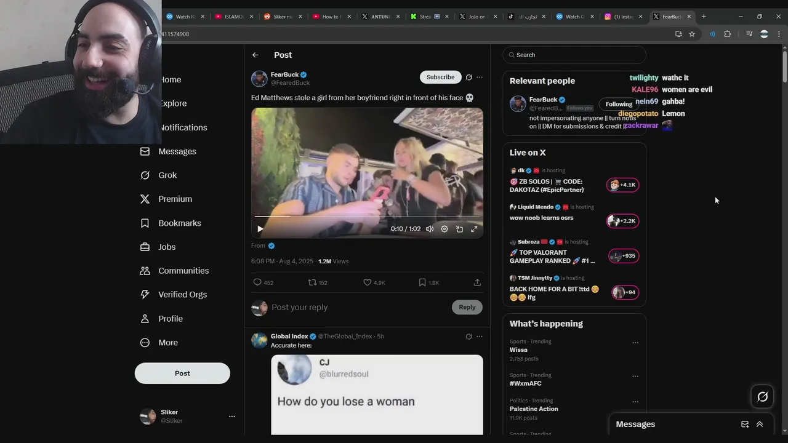Viewport: 788px width, 443px height.
Task: Mute the video volume
Action: (430, 229)
